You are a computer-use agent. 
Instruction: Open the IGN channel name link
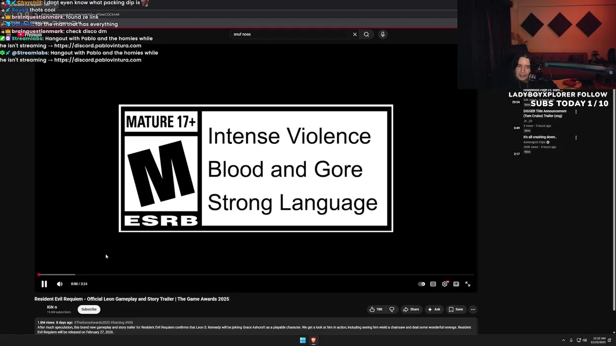pyautogui.click(x=50, y=307)
